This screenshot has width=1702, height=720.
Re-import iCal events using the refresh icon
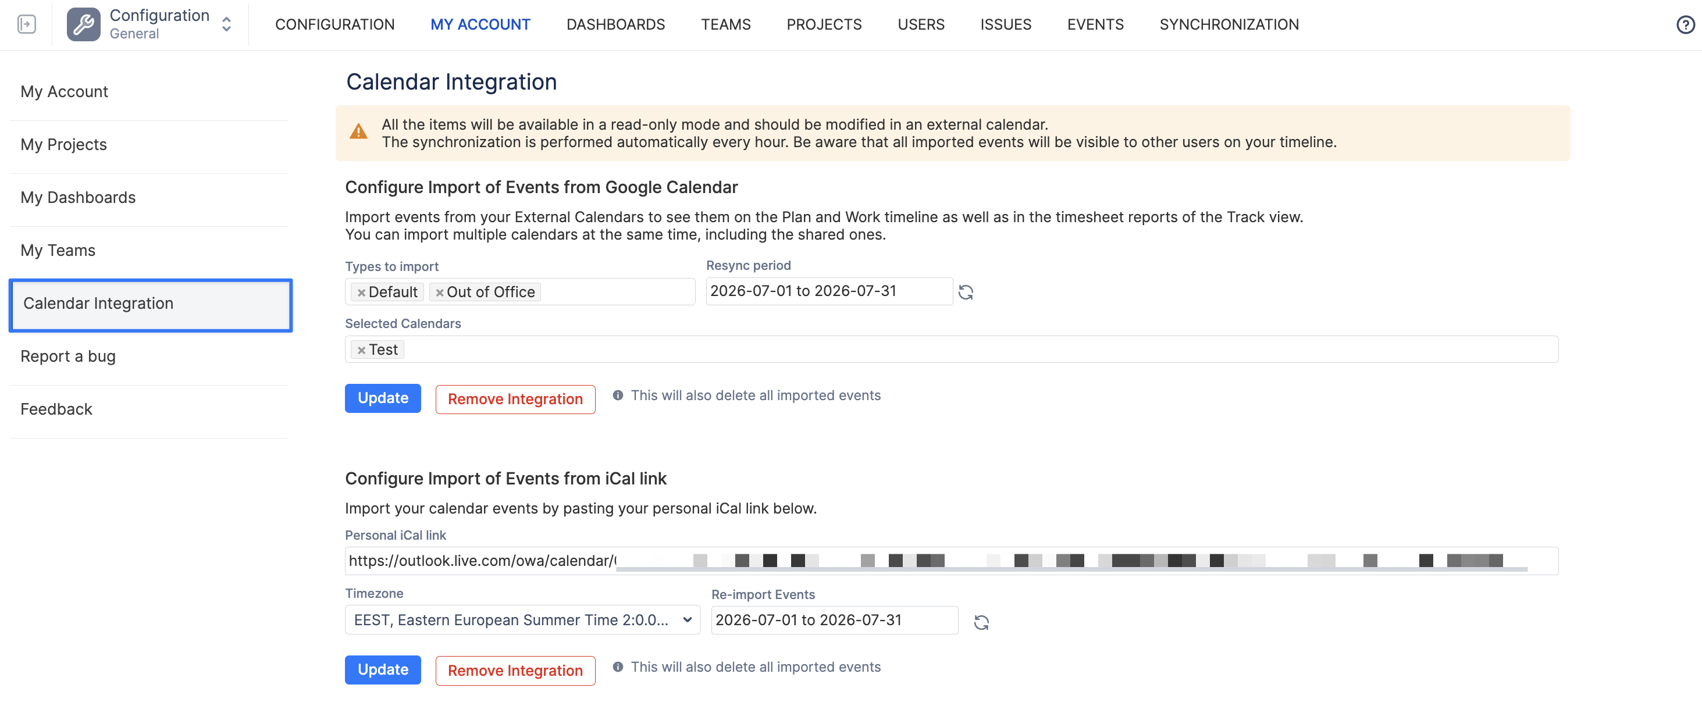(981, 622)
